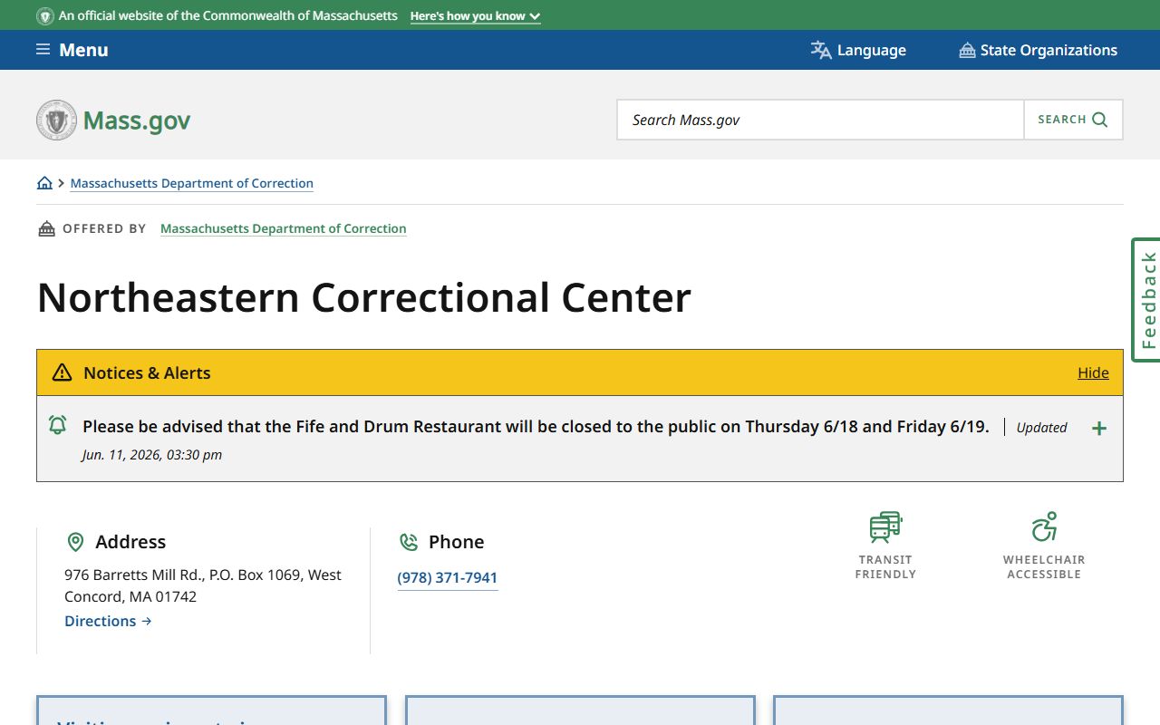1160x725 pixels.
Task: Click the Wheelchair Accessible icon
Action: 1044,527
